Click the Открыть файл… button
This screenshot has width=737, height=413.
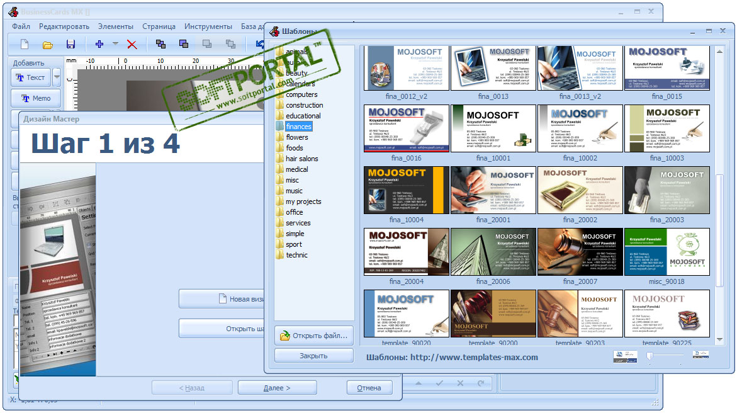pos(314,336)
